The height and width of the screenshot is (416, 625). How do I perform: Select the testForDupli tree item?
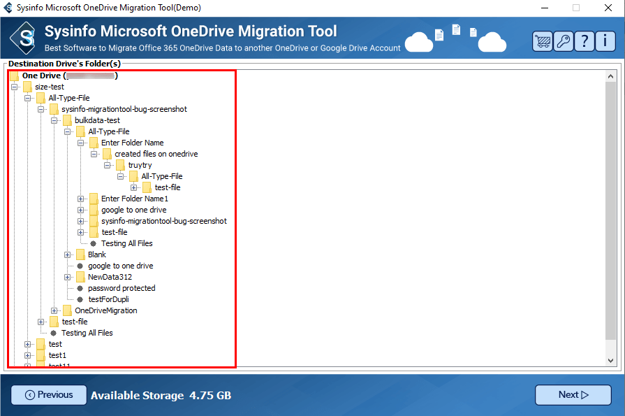tap(108, 299)
